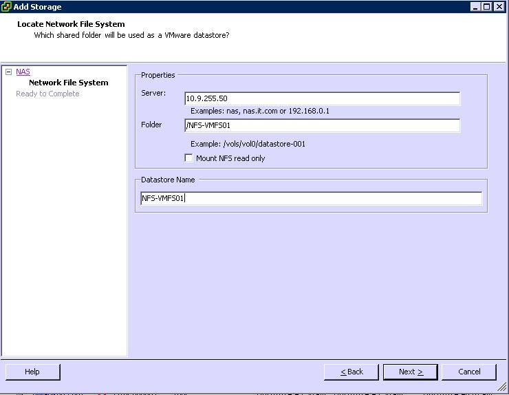The width and height of the screenshot is (509, 395).
Task: Open the NAS step link
Action: (x=23, y=72)
